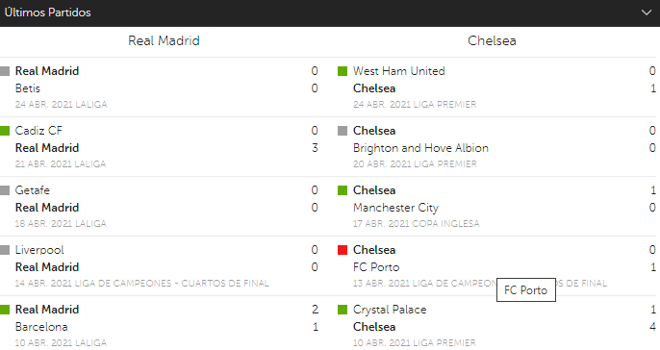This screenshot has width=660, height=350.
Task: Select the 17 ABR. 2021 Copa Inglesa match date
Action: click(x=416, y=224)
